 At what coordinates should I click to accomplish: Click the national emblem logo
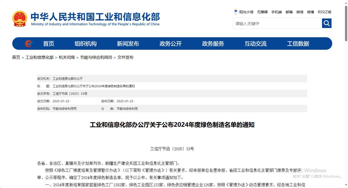pyautogui.click(x=20, y=18)
